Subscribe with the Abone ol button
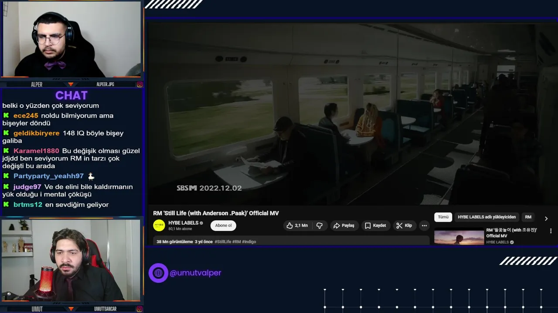This screenshot has height=313, width=558. [223, 226]
